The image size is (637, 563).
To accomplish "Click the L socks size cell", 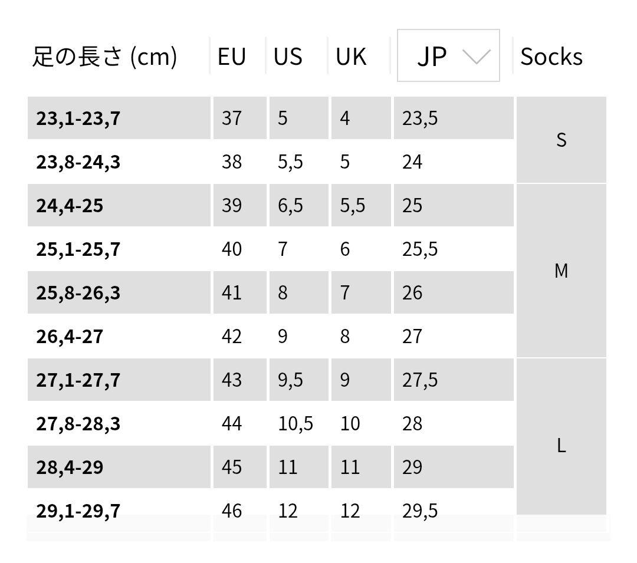I will pyautogui.click(x=561, y=446).
